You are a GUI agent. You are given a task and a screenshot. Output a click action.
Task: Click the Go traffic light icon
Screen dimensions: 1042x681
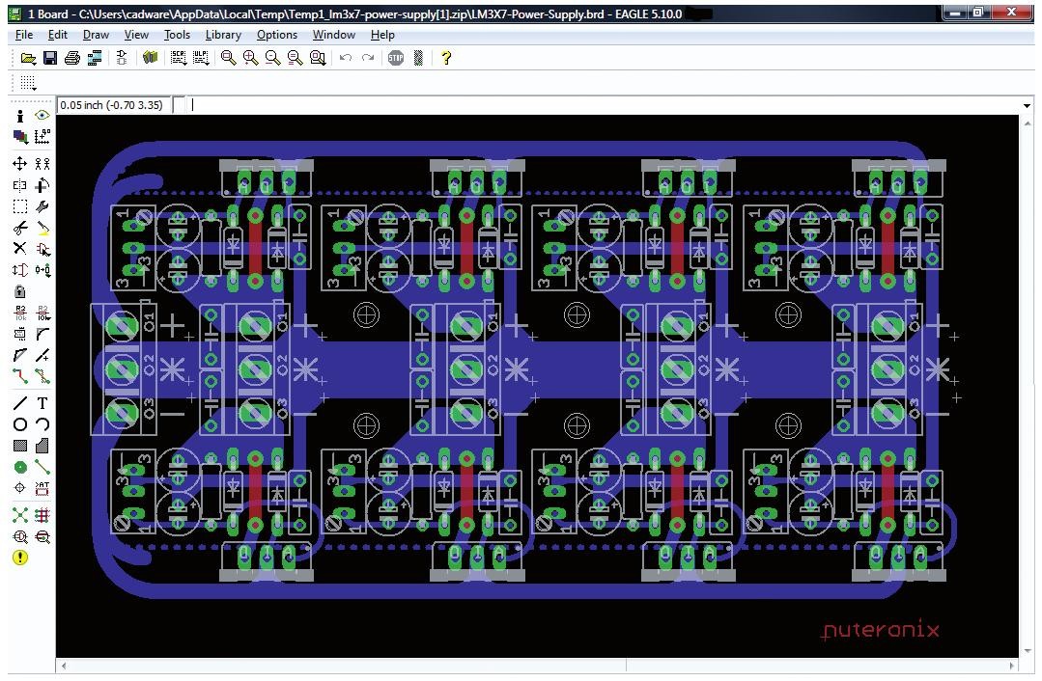coord(418,59)
